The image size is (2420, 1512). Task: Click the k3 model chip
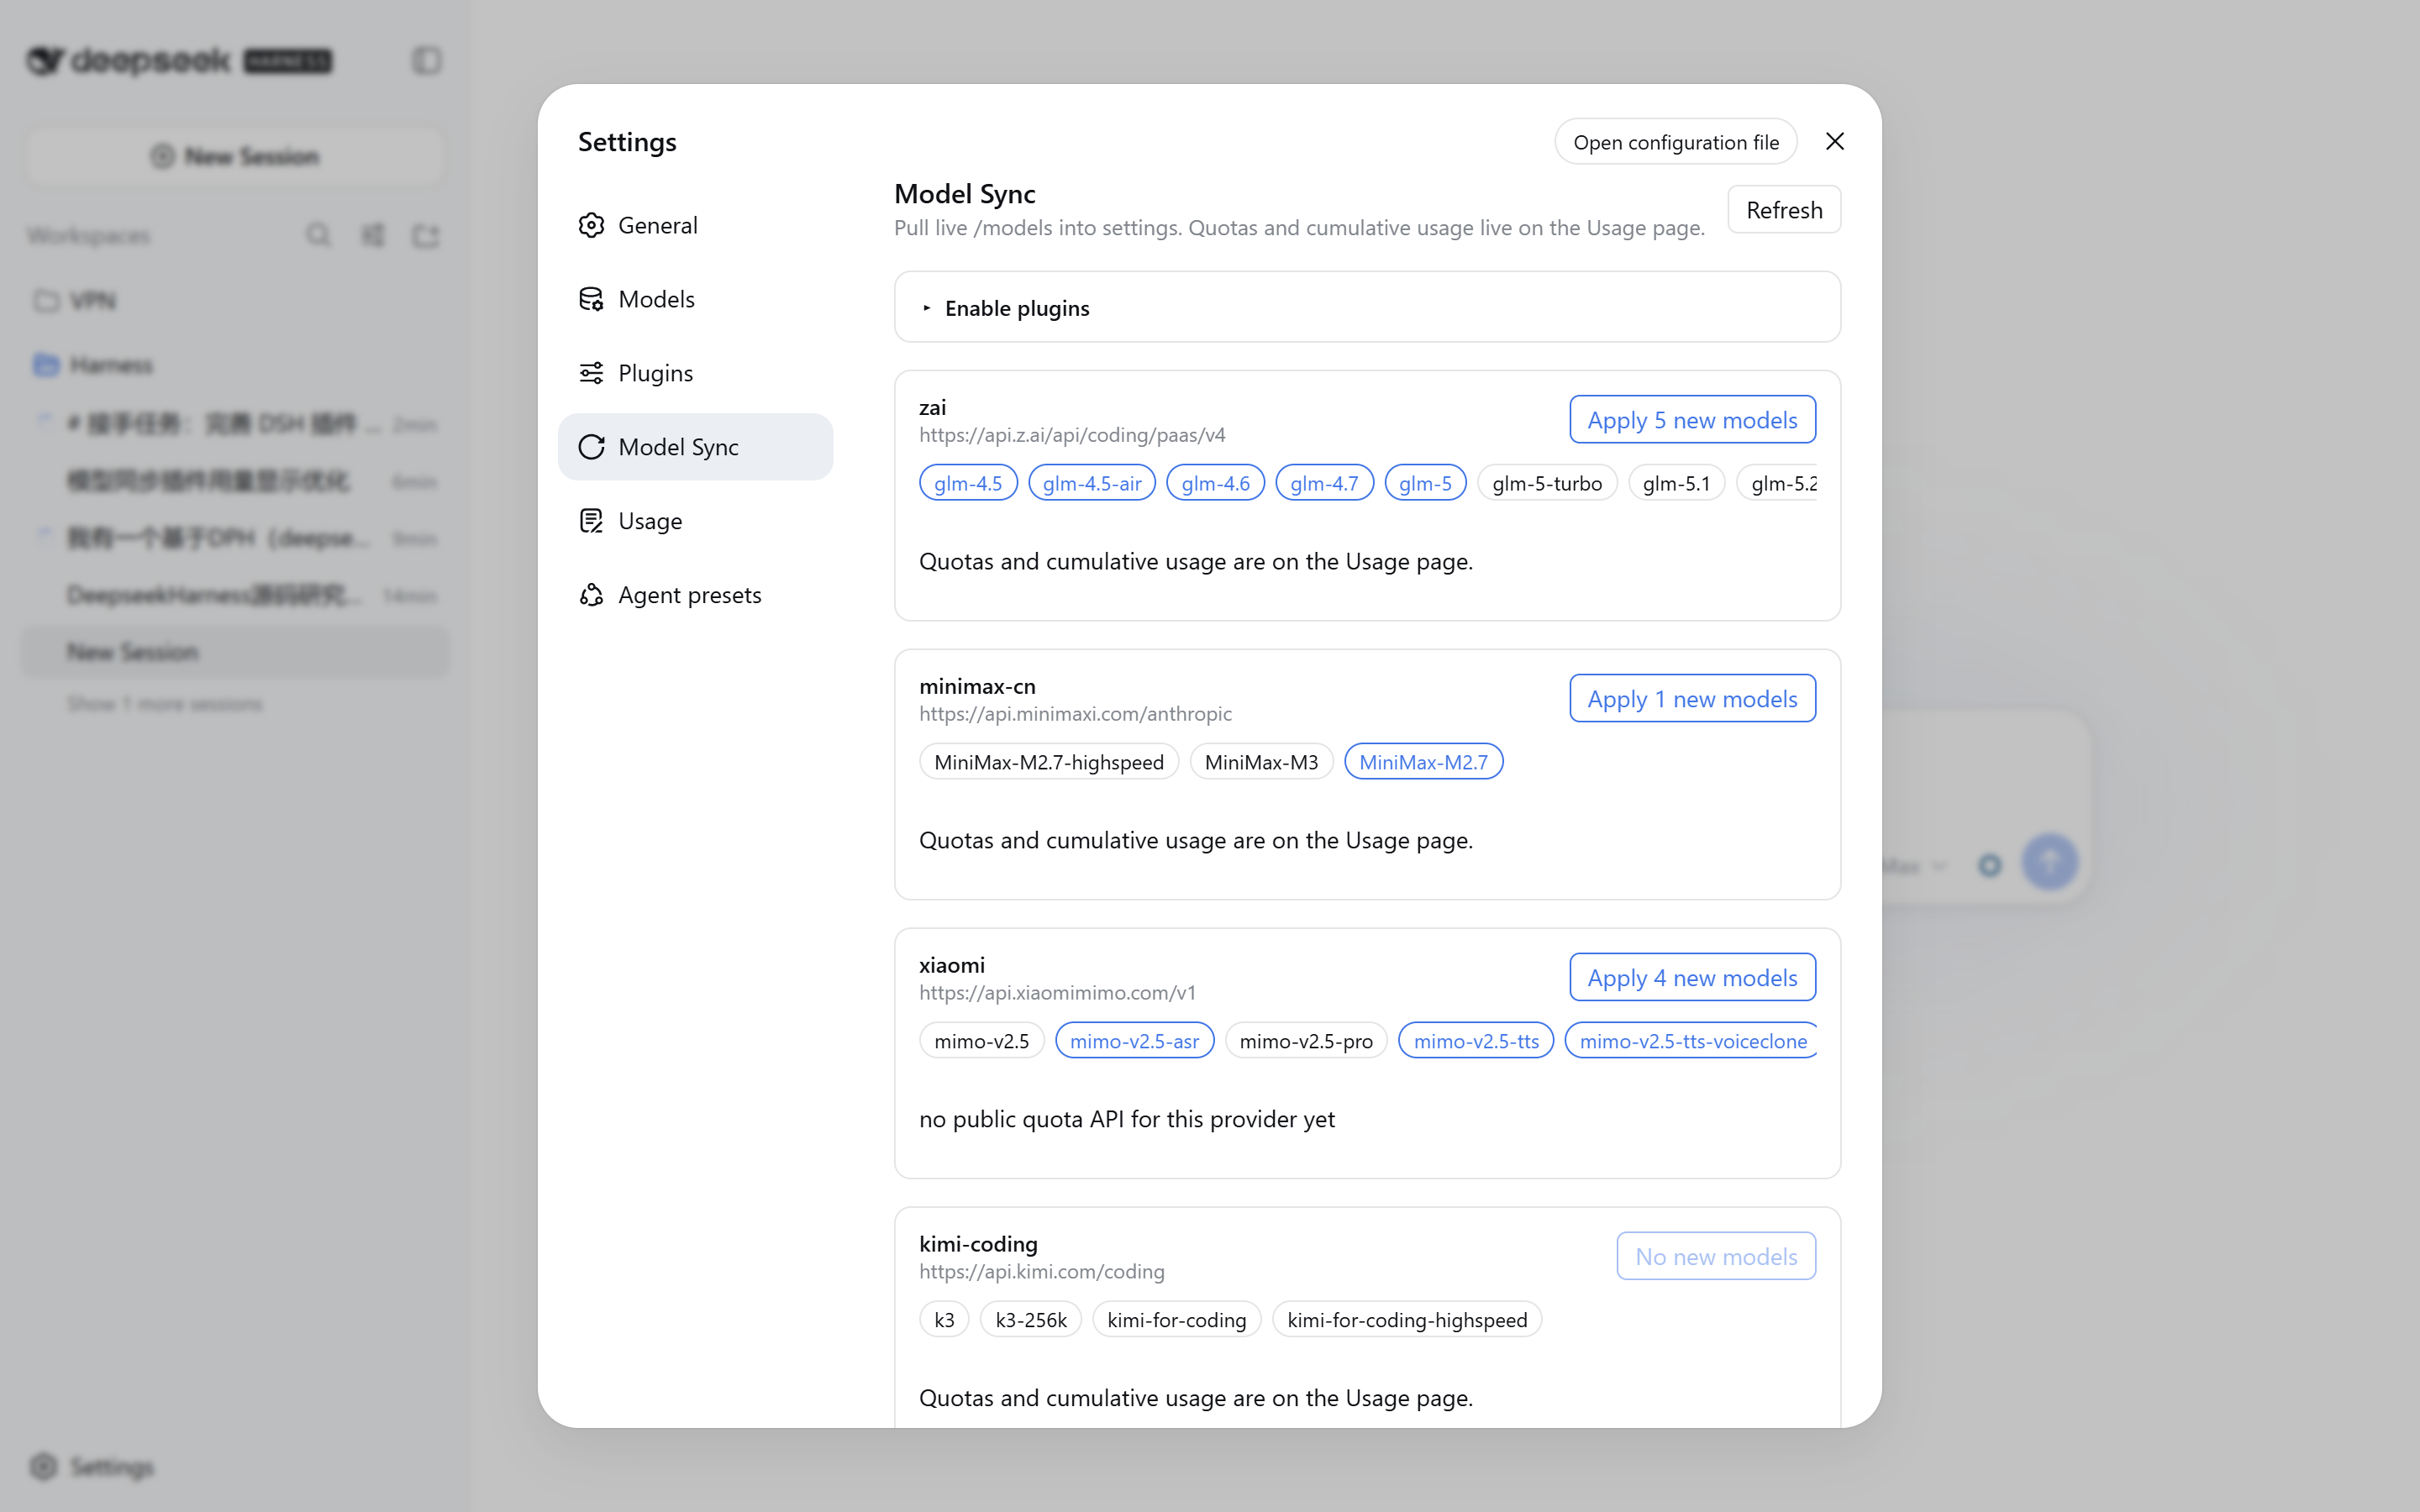point(944,1320)
